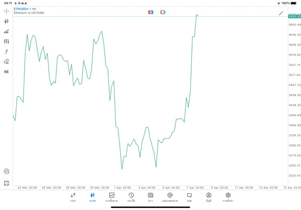This screenshot has width=301, height=210.
Task: Click the red-blue square icon bottom-left
Action: pos(6,183)
